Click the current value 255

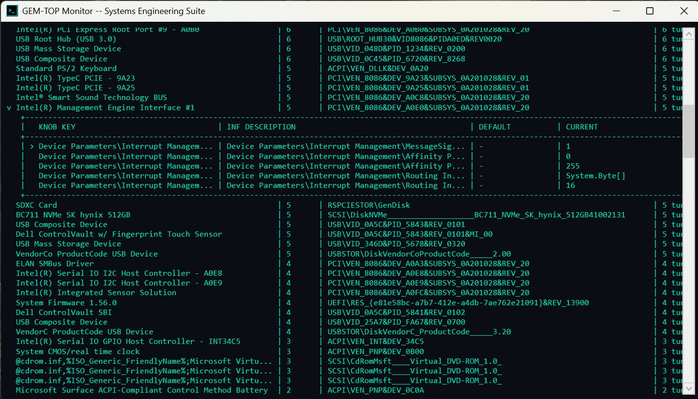[573, 166]
